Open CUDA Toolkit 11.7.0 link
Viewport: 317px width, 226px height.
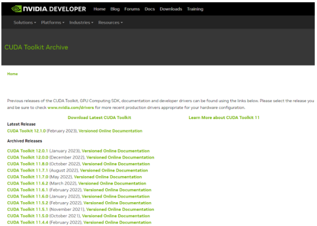[x=27, y=177]
